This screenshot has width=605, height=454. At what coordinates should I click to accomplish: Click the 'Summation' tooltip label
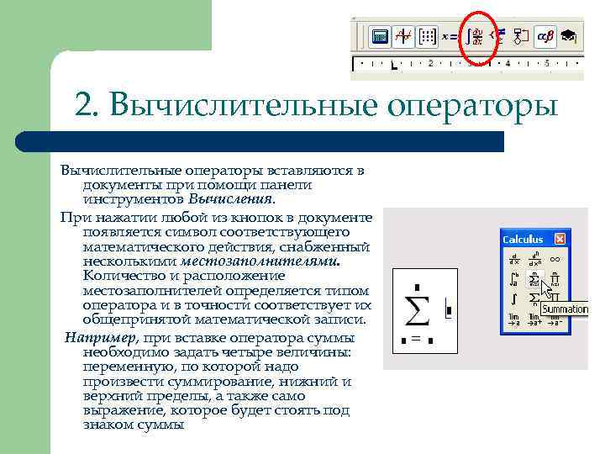click(x=565, y=309)
